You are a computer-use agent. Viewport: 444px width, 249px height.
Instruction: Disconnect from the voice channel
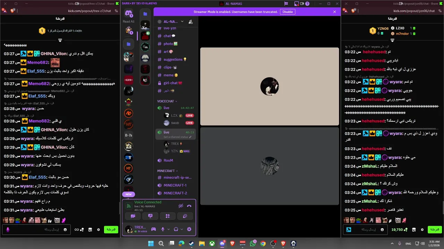tap(189, 206)
